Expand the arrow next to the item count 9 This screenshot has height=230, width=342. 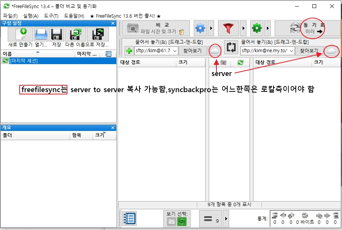pyautogui.click(x=225, y=220)
